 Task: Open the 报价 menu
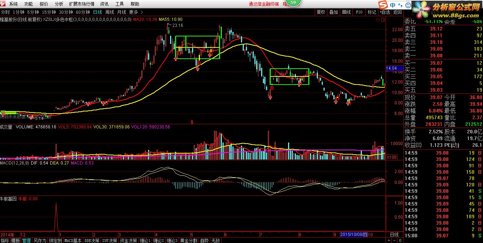tap(44, 4)
